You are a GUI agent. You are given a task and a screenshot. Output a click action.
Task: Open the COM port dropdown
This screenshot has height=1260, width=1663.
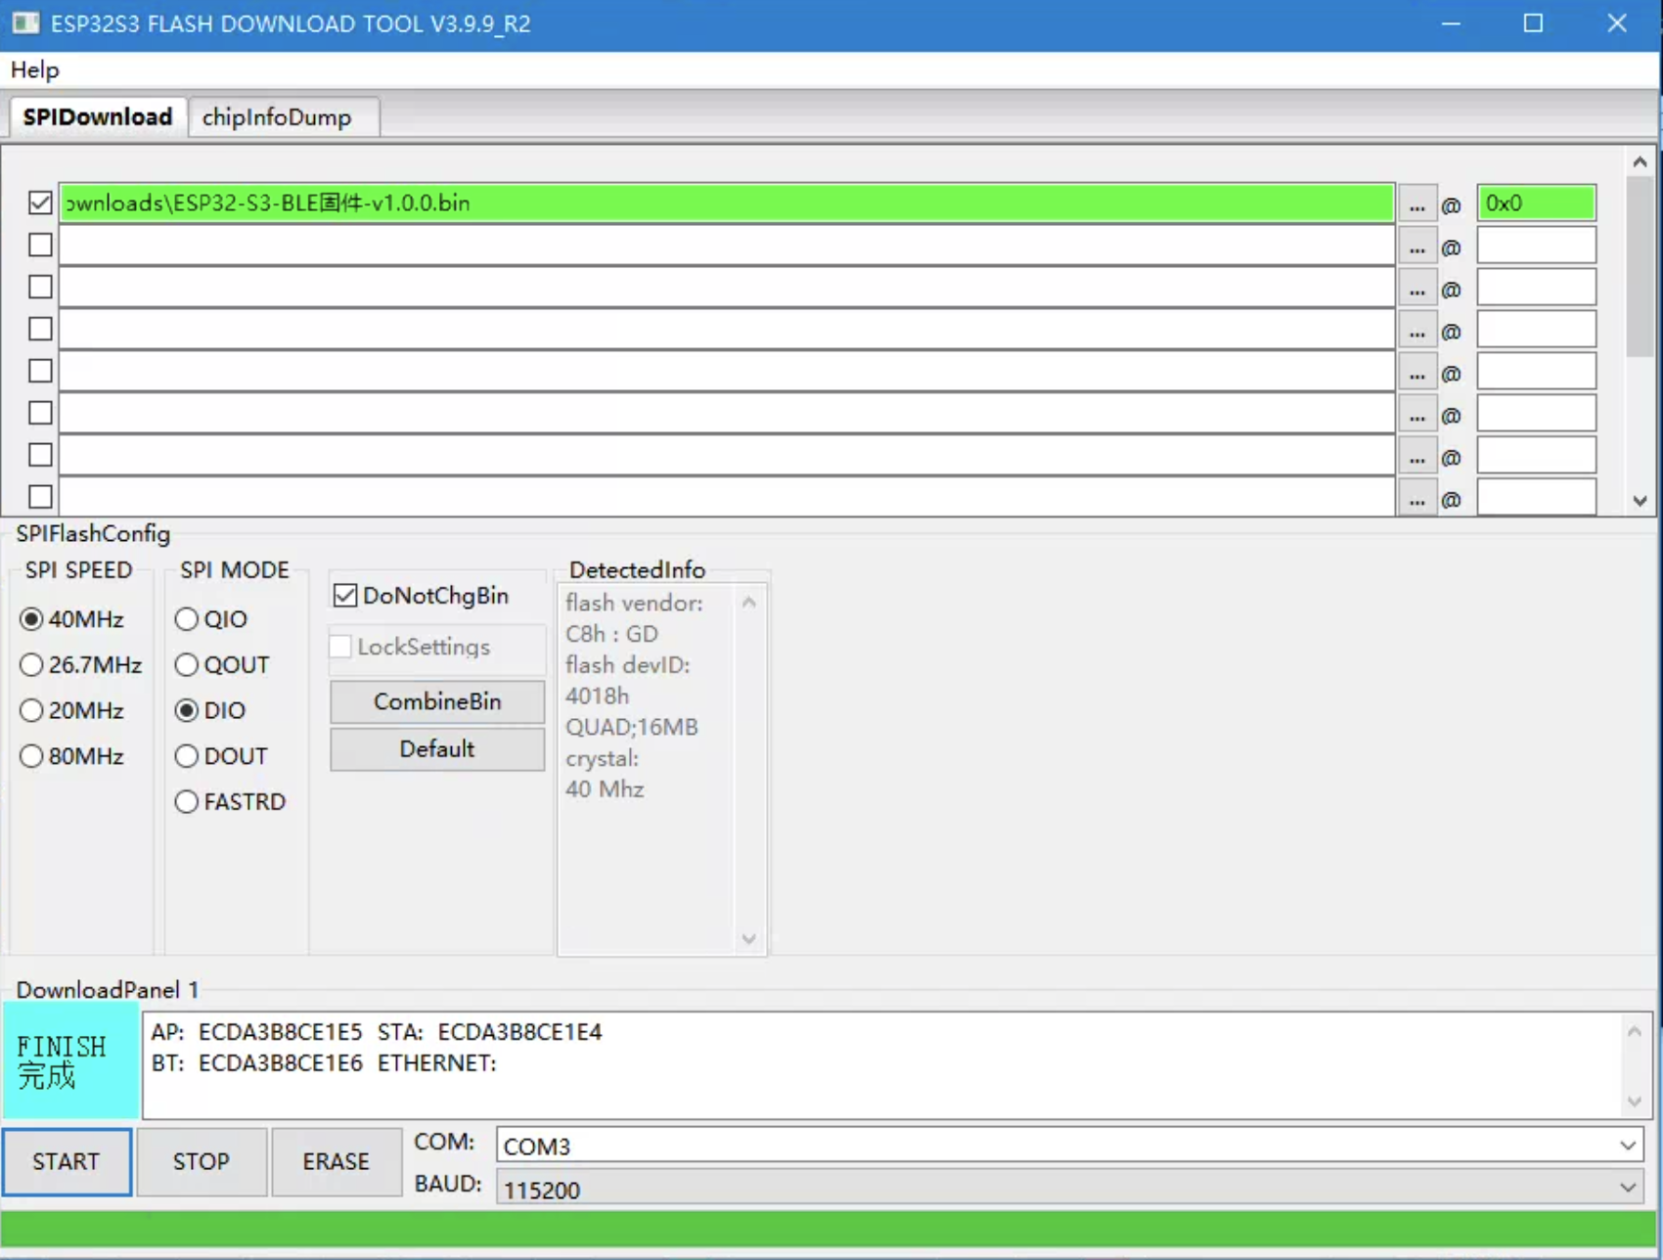click(1627, 1146)
